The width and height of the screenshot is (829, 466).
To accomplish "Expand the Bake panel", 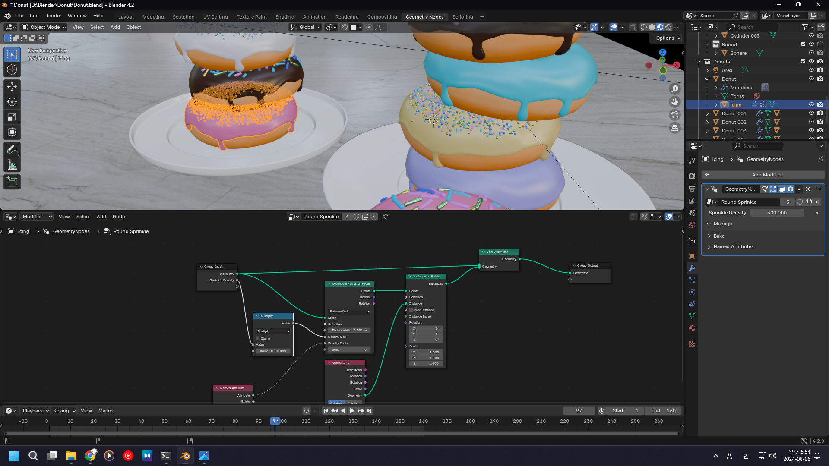I will pyautogui.click(x=719, y=236).
